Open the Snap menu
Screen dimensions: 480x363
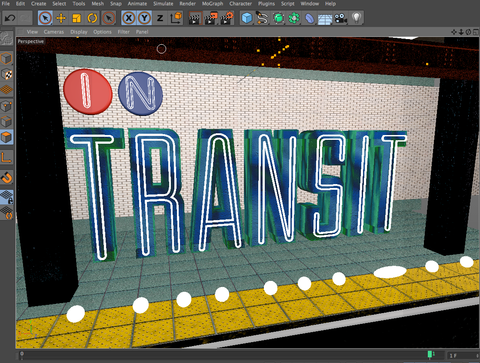click(x=116, y=3)
